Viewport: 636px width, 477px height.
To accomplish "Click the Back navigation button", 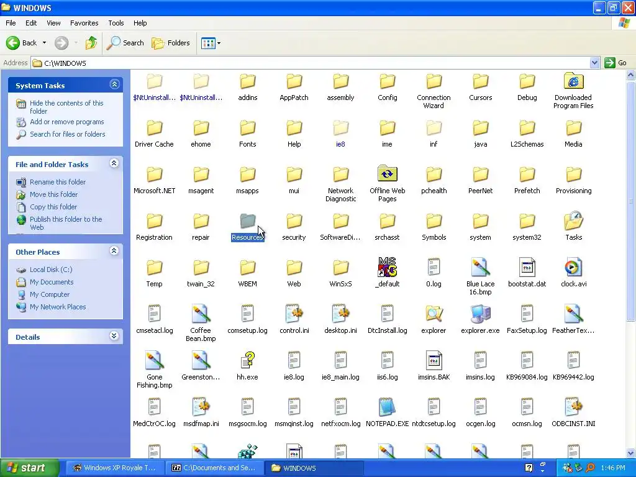I will tap(22, 43).
